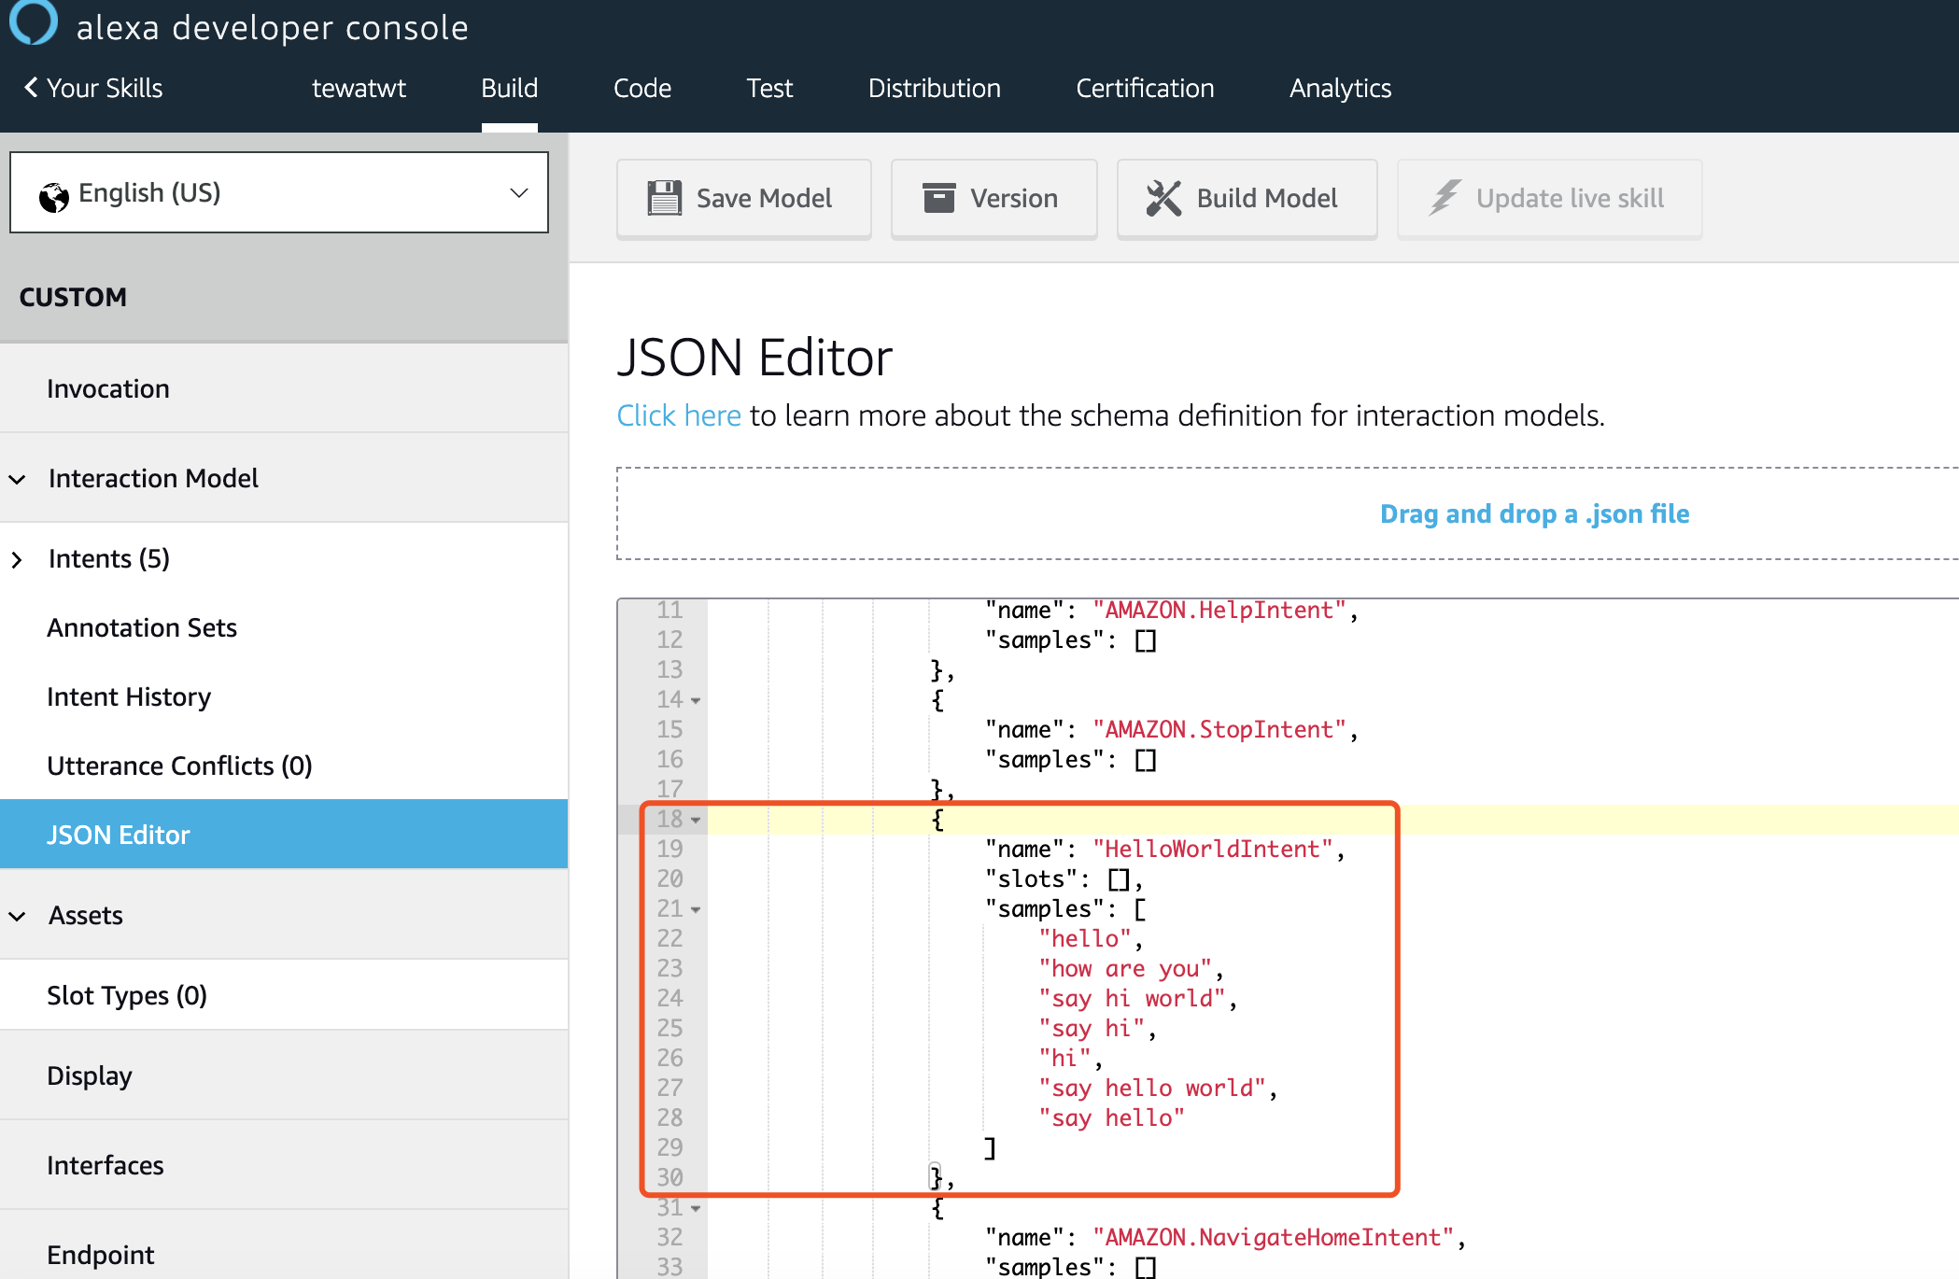Click the "say hi world" sample on line 24

(1132, 998)
